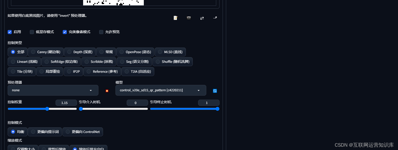Select T2IA (自适应) control type
This screenshot has height=150, width=398.
138,72
